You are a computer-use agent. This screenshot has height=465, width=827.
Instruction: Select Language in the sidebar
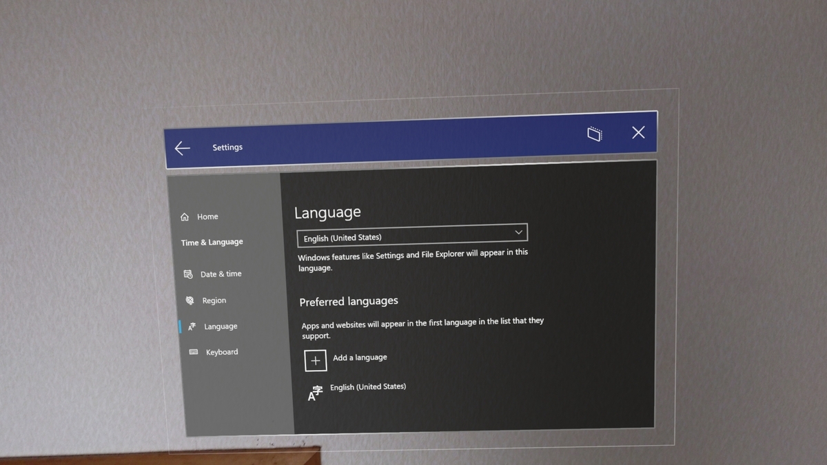[213, 327]
